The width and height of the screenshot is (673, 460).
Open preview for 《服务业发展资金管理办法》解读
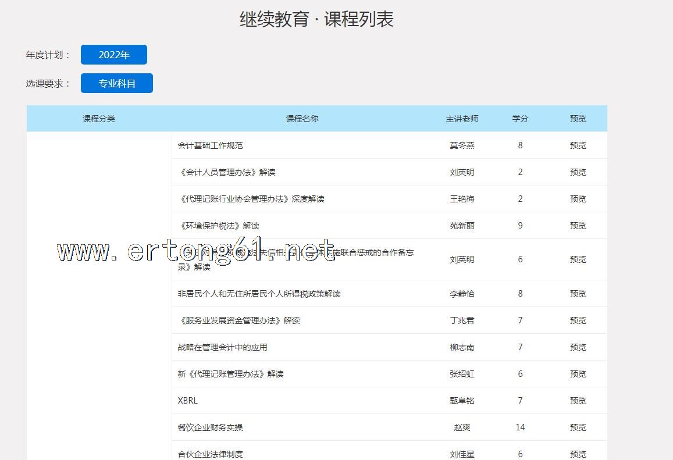tap(578, 320)
